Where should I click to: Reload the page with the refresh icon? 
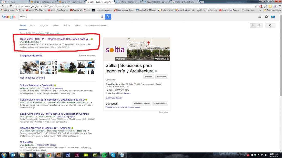pos(11,6)
